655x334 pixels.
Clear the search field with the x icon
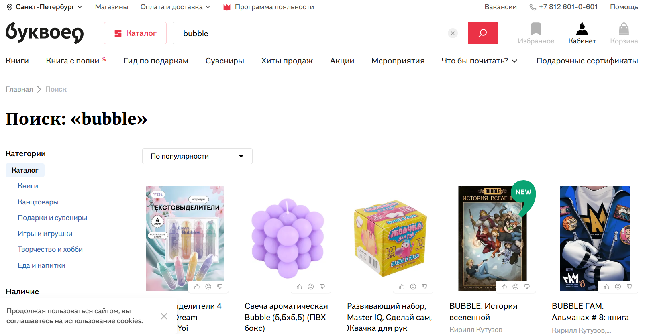(x=453, y=33)
